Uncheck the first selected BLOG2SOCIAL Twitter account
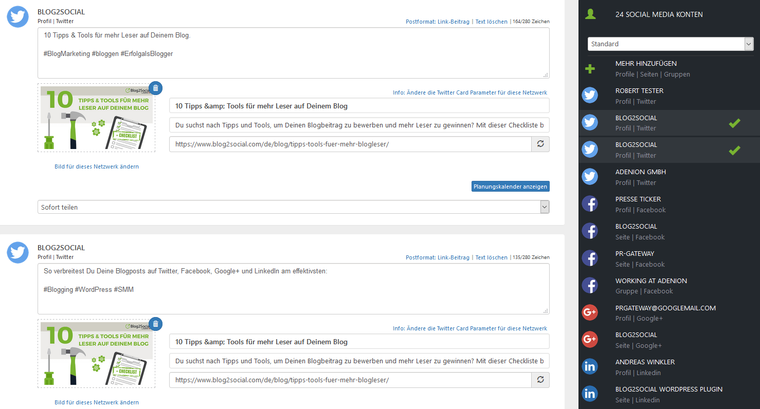The height and width of the screenshot is (409, 760). coord(734,123)
